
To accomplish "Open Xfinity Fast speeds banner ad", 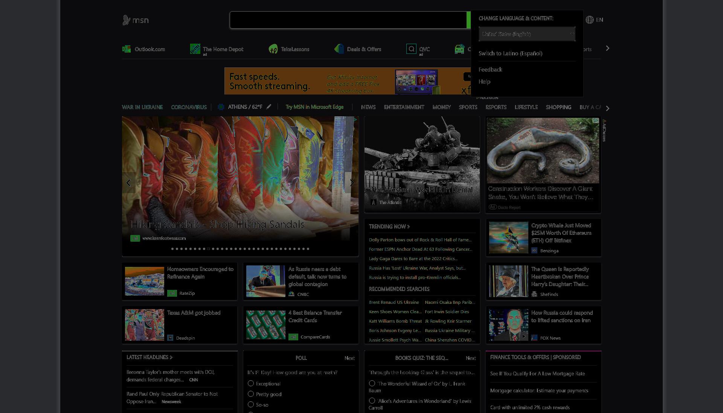I will (x=348, y=81).
